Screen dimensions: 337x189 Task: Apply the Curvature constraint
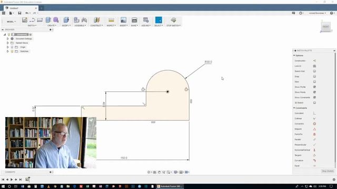pos(314,161)
